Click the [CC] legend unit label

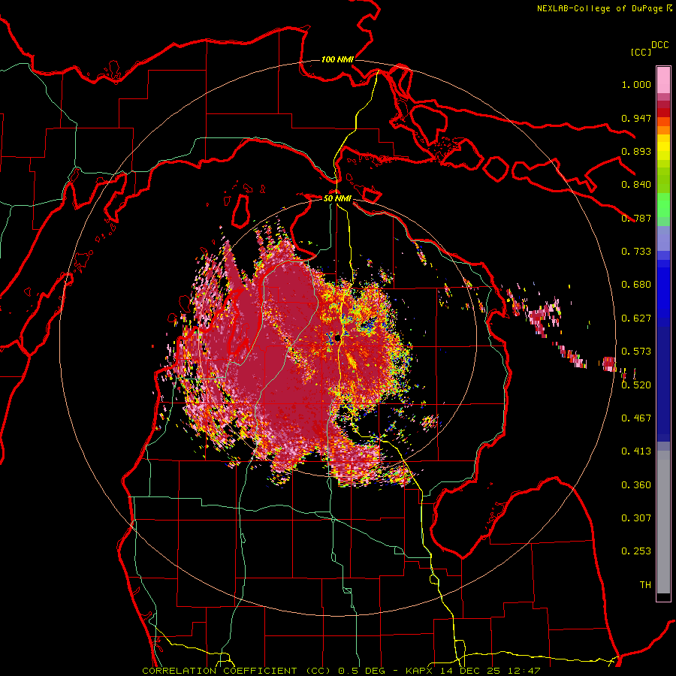click(x=641, y=52)
